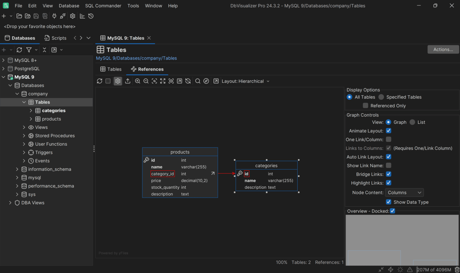Image resolution: width=460 pixels, height=273 pixels.
Task: Switch view to List radio option
Action: click(x=412, y=122)
